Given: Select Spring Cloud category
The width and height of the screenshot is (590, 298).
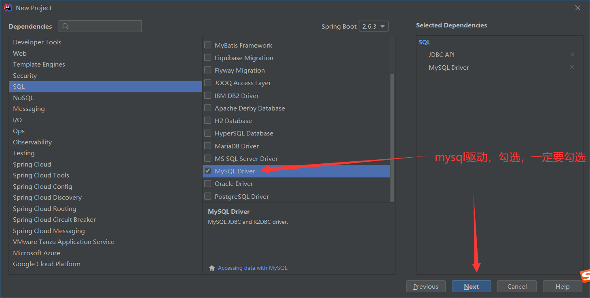Looking at the screenshot, I should pos(105,164).
